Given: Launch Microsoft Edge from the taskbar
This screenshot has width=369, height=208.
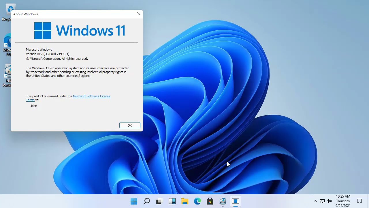Looking at the screenshot, I should coord(197,201).
